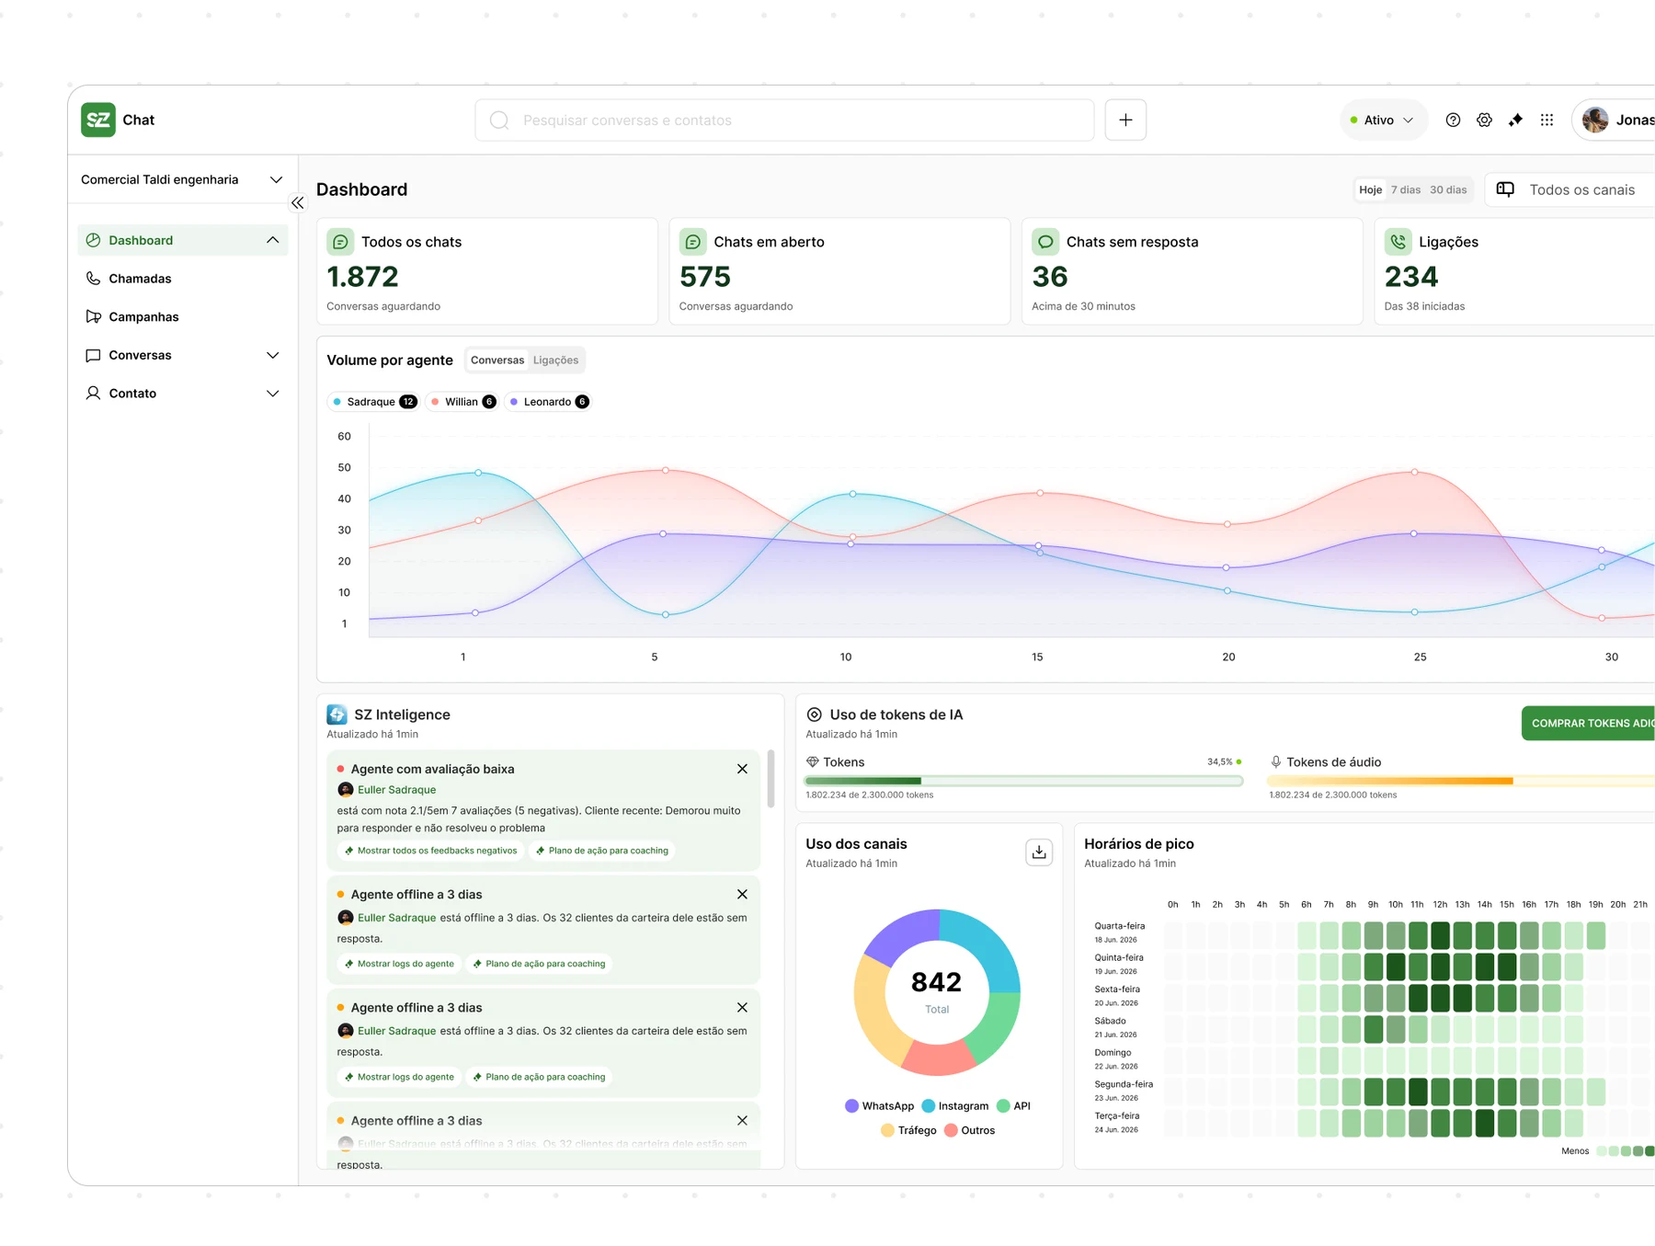Select the 7 dias time range

click(1405, 190)
